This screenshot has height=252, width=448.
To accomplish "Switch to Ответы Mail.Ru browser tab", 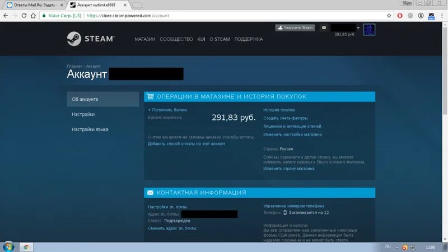I will pyautogui.click(x=35, y=5).
